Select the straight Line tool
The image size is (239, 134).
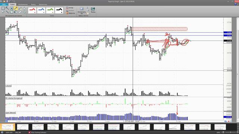[x=7, y=12]
